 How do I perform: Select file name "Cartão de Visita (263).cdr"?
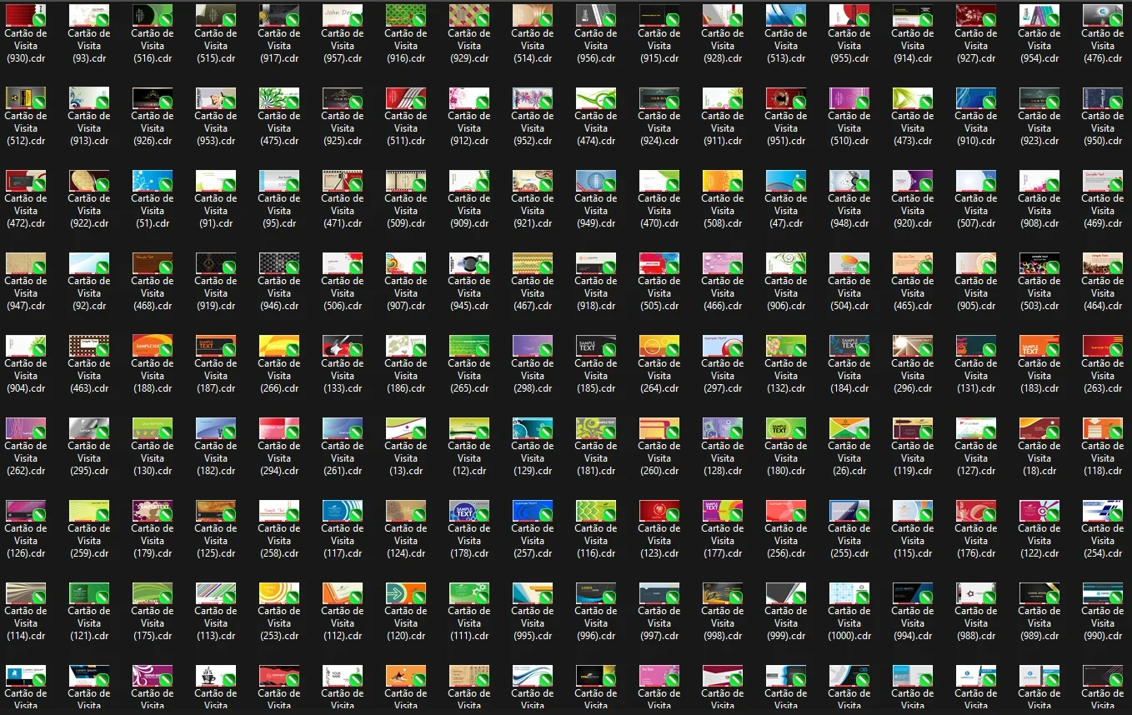[1103, 376]
